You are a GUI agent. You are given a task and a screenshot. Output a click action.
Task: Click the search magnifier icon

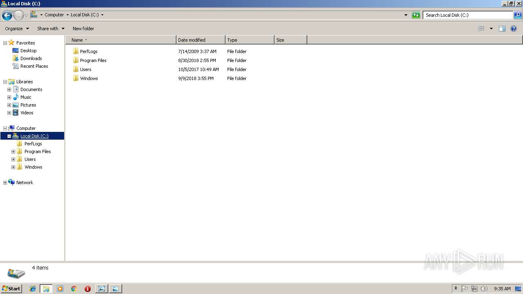tap(518, 15)
